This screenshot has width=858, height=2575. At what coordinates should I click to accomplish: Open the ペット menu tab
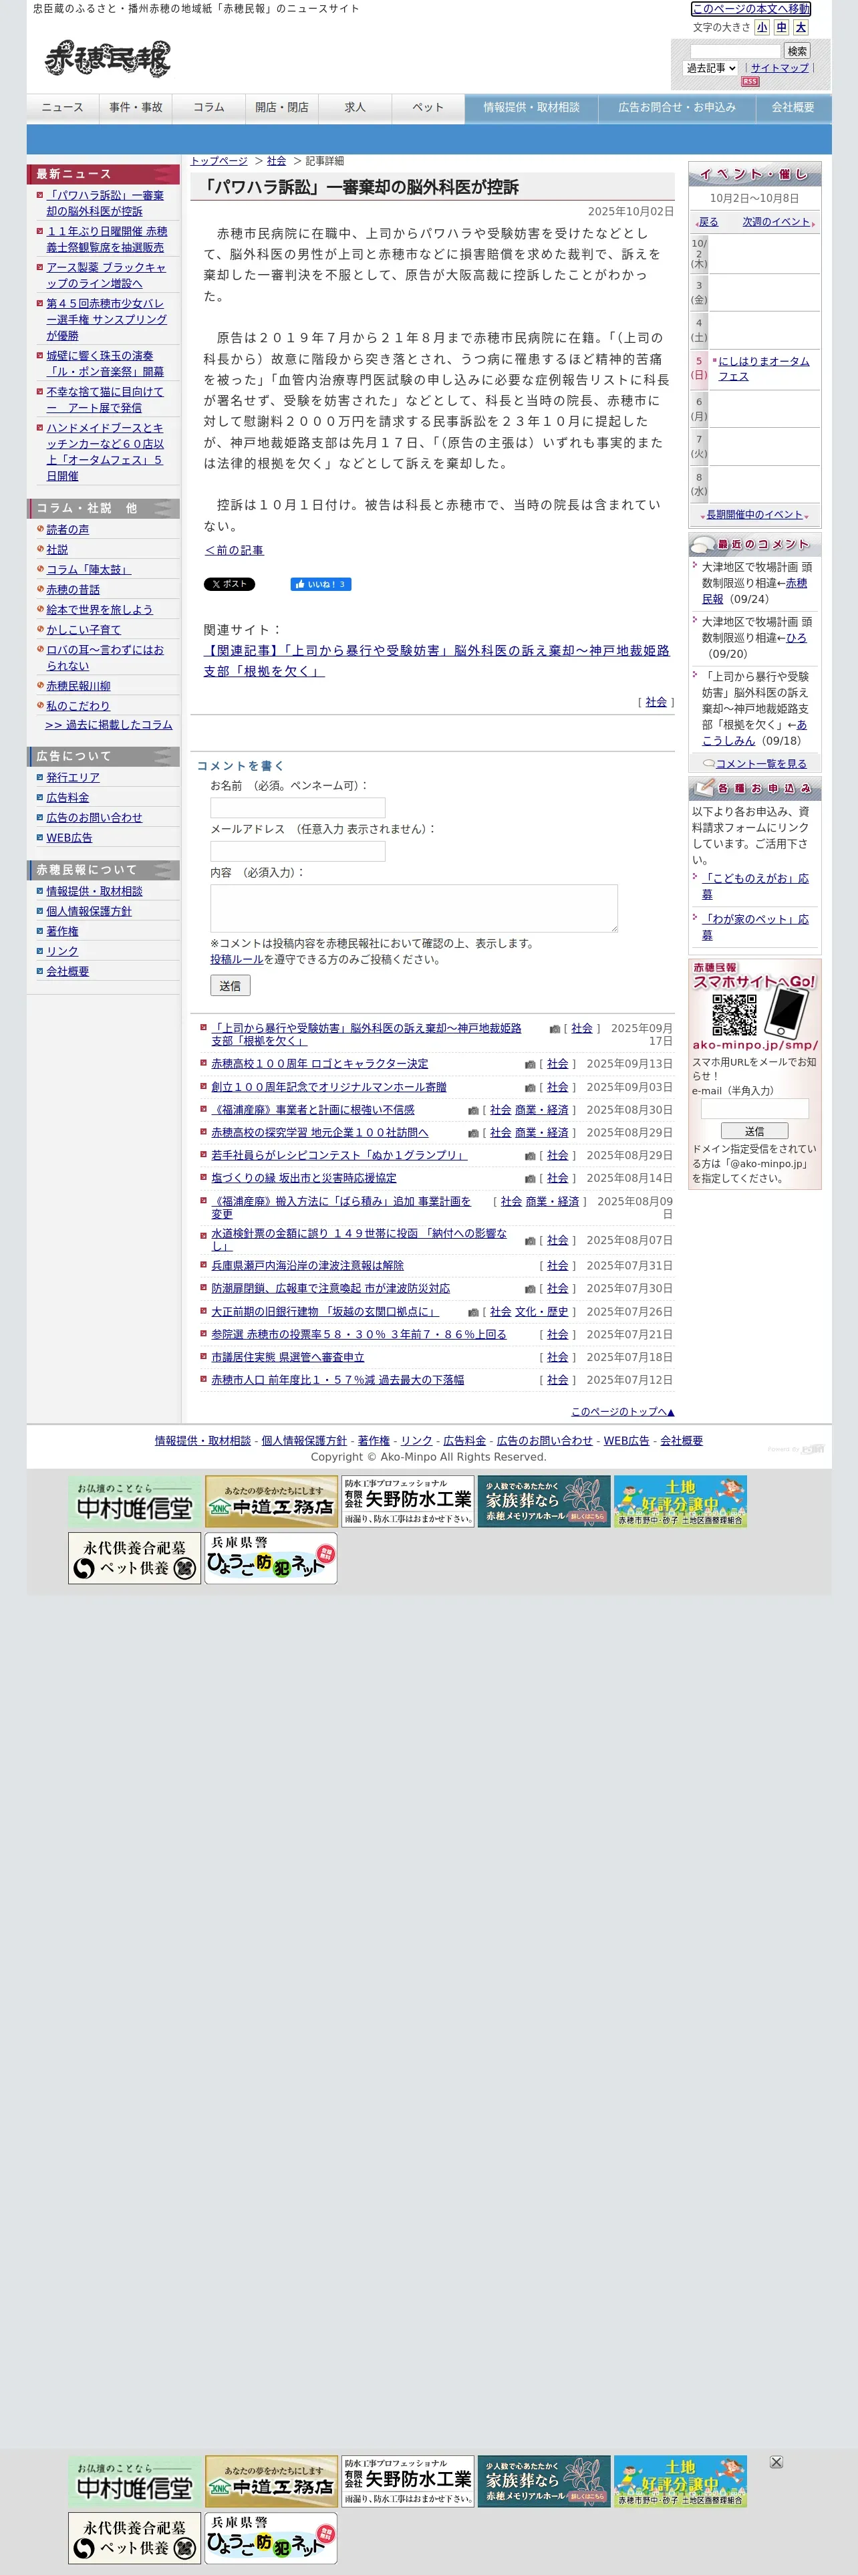tap(428, 108)
